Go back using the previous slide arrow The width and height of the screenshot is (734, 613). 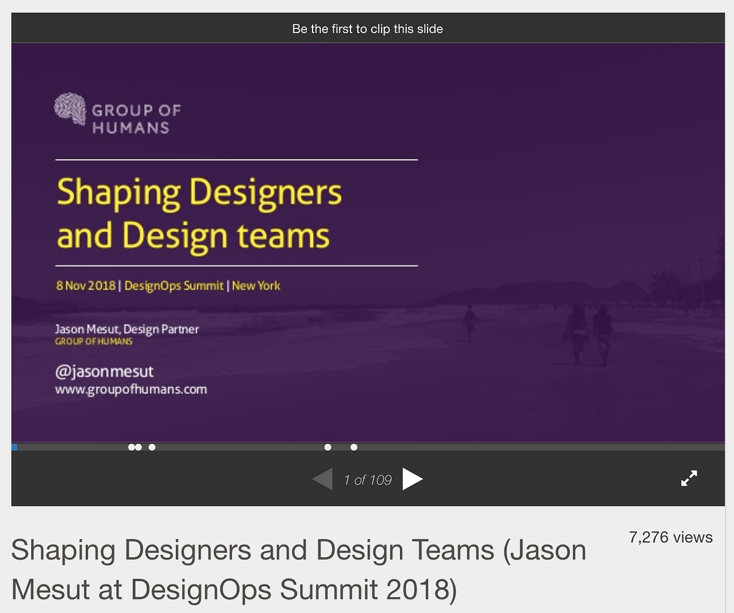tap(322, 479)
